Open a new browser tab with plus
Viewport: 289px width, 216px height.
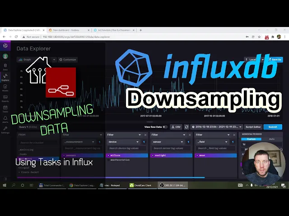pyautogui.click(x=140, y=30)
